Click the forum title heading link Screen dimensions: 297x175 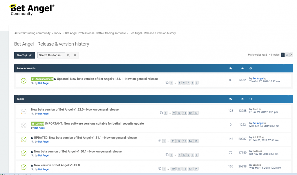point(52,44)
